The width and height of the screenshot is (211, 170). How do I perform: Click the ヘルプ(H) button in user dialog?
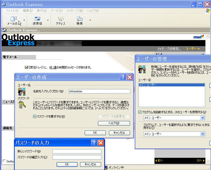pyautogui.click(x=114, y=123)
